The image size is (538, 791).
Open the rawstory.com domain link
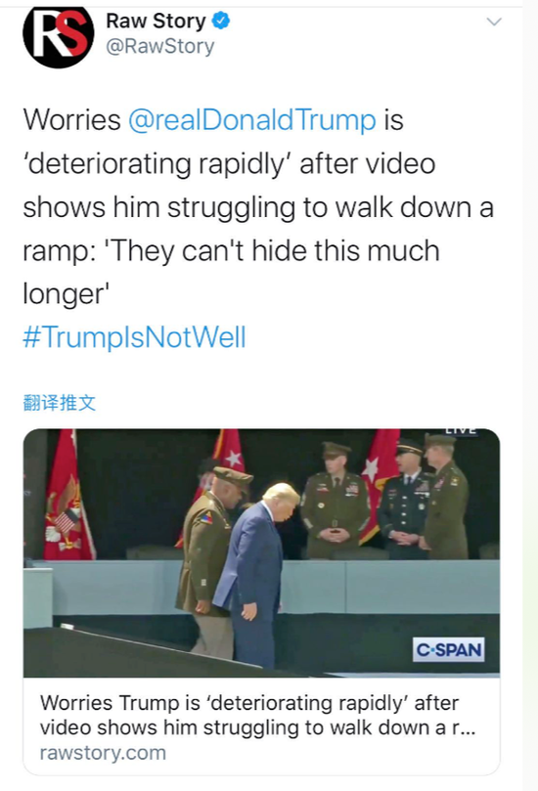tap(103, 753)
